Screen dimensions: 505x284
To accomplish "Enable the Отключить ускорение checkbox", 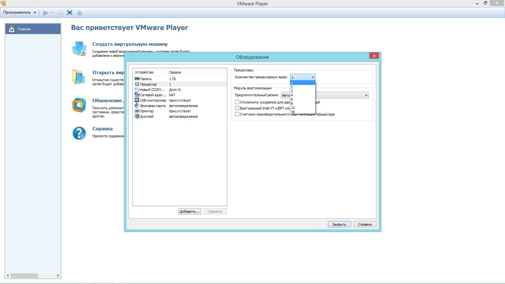I will [x=237, y=102].
